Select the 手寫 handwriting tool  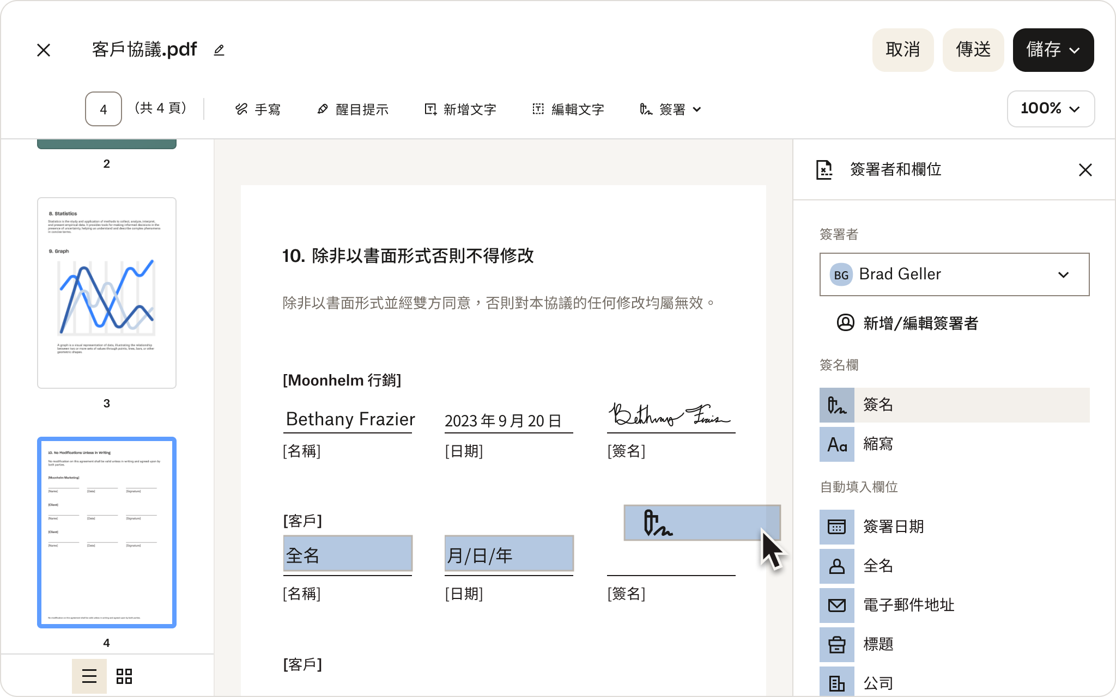tap(258, 109)
